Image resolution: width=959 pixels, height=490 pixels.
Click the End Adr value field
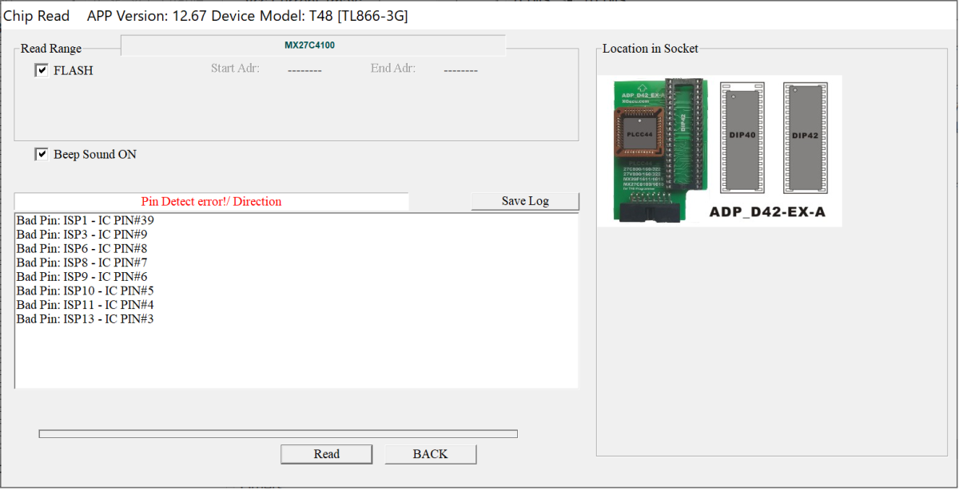[x=460, y=70]
